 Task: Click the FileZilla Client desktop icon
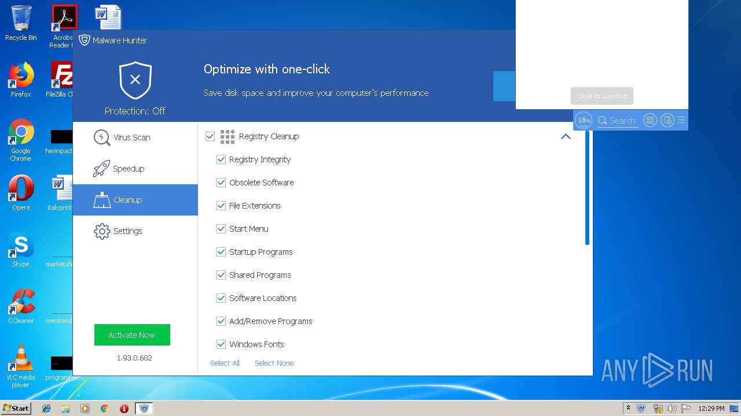point(60,80)
